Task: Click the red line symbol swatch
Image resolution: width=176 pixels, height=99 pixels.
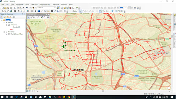Action: click(x=11, y=30)
